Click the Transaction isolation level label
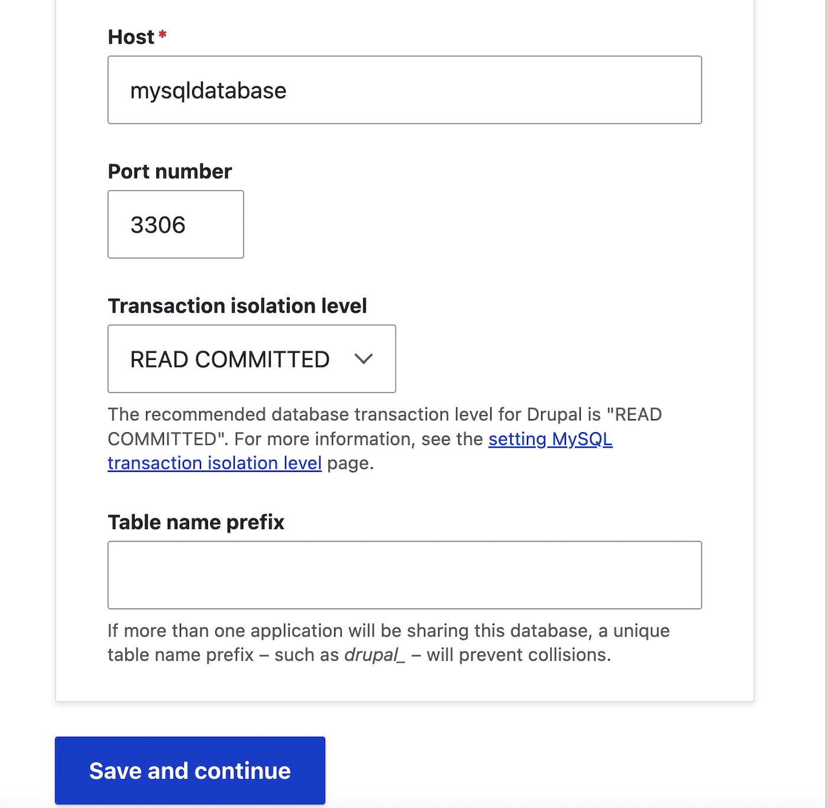Image resolution: width=828 pixels, height=808 pixels. point(237,305)
